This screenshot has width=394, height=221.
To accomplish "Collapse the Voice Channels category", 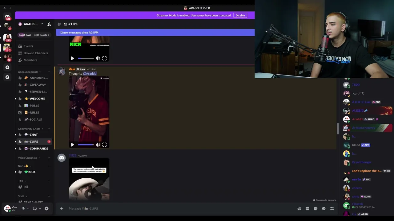I will tap(29, 158).
